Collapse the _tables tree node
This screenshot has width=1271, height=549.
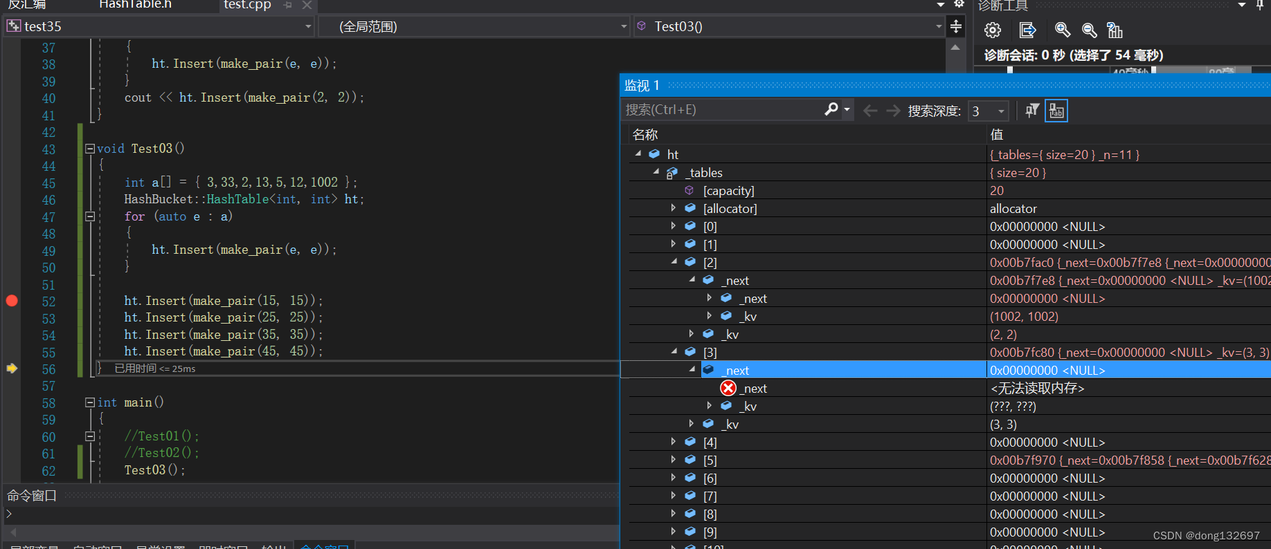[x=656, y=171]
